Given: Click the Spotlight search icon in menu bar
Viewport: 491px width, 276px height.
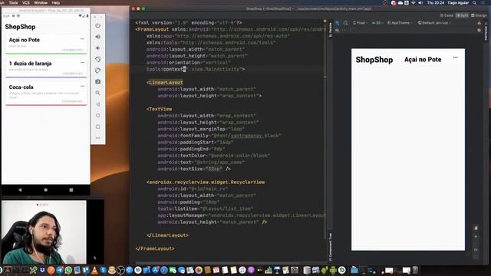Looking at the screenshot, I should [475, 3].
